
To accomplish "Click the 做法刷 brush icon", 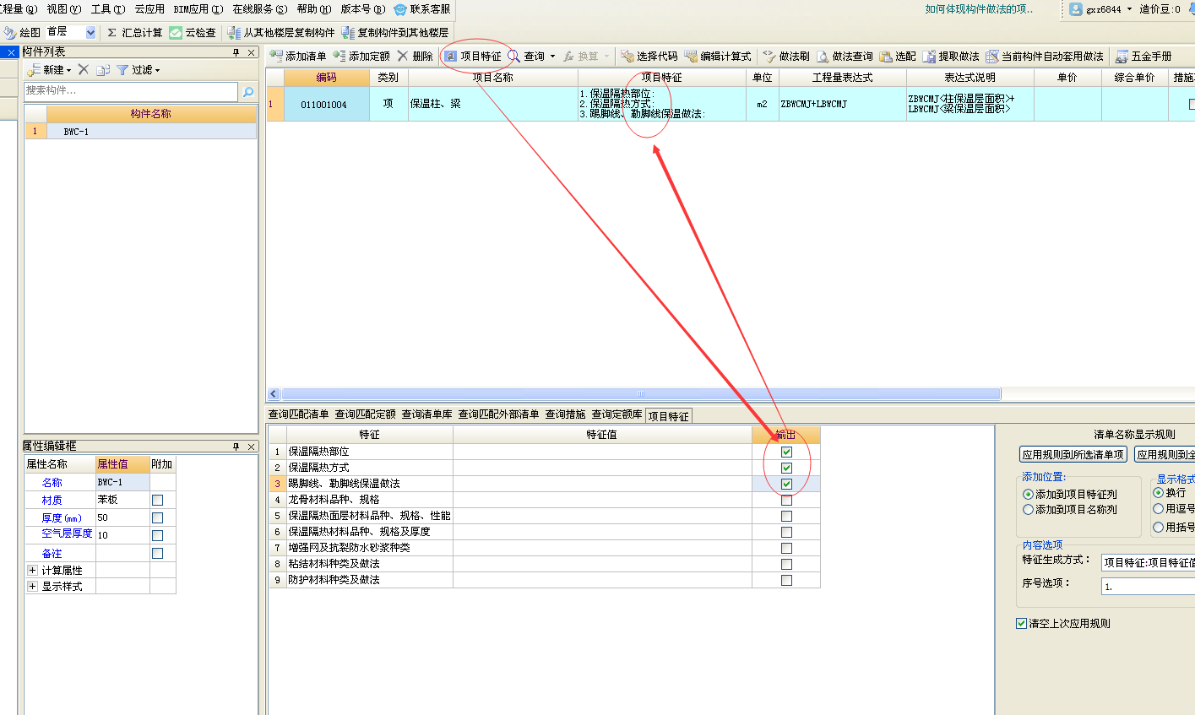I will [x=769, y=57].
